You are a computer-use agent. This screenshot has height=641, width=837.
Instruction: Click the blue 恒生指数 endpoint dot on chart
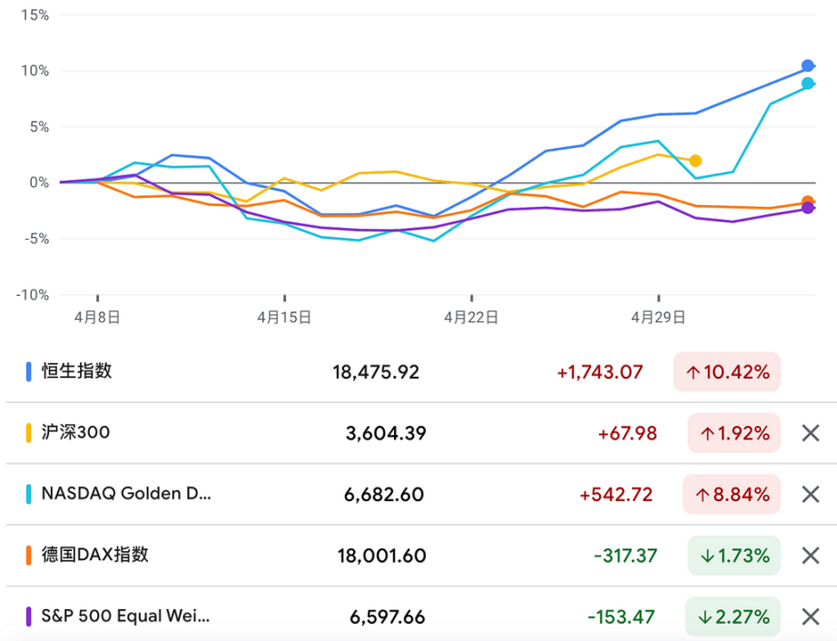point(808,65)
